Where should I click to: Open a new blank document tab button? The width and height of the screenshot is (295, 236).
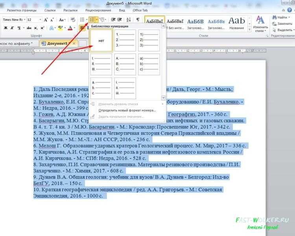click(83, 44)
